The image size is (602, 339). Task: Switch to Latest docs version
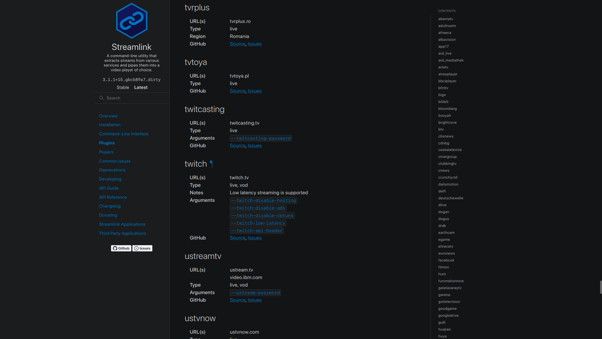click(x=141, y=87)
